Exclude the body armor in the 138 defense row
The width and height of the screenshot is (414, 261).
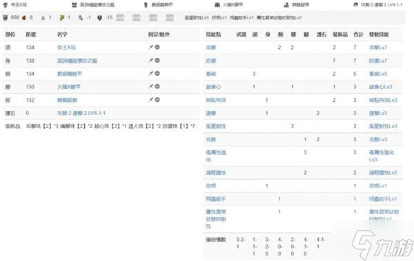pyautogui.click(x=157, y=61)
